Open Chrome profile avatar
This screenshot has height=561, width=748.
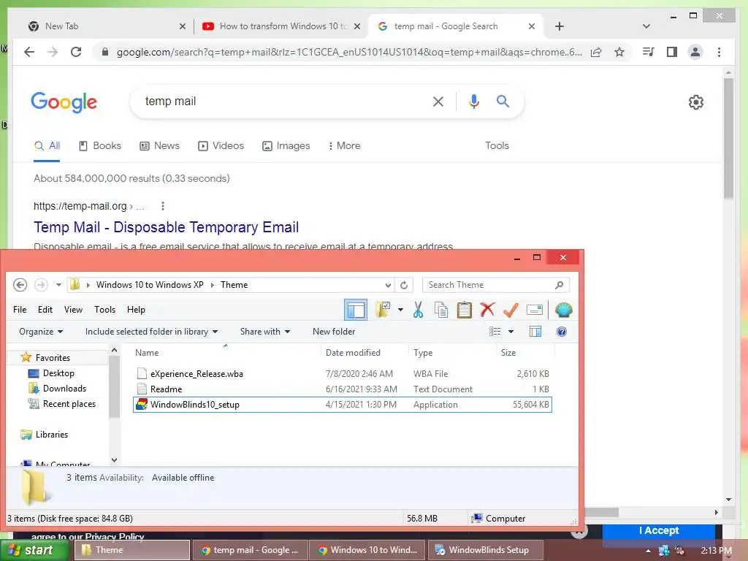(695, 52)
